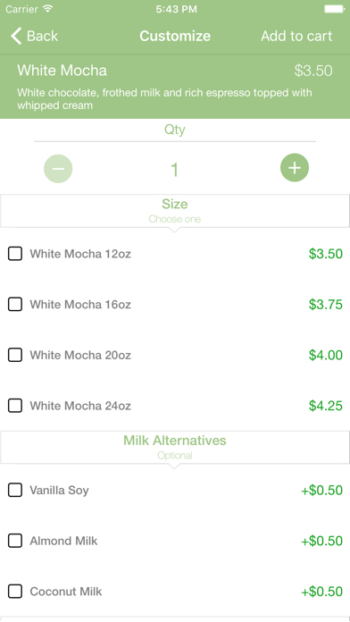Select the White Mocha 20oz checkbox
The height and width of the screenshot is (622, 350).
point(15,355)
